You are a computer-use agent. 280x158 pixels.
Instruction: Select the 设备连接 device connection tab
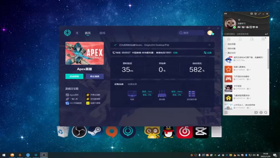[x=119, y=84]
